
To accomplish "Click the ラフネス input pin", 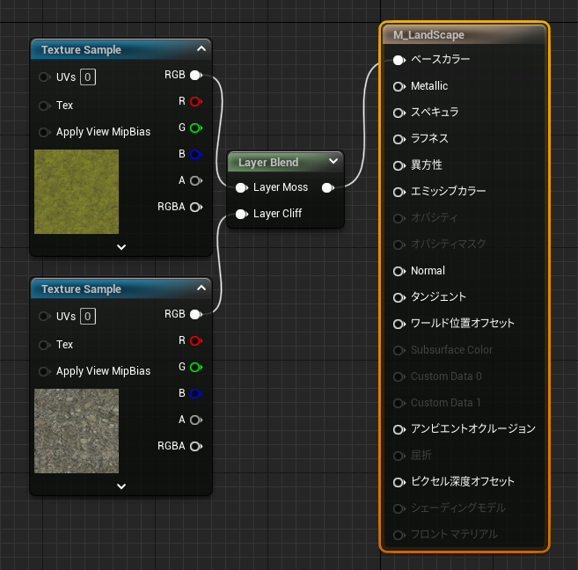I will pos(399,139).
